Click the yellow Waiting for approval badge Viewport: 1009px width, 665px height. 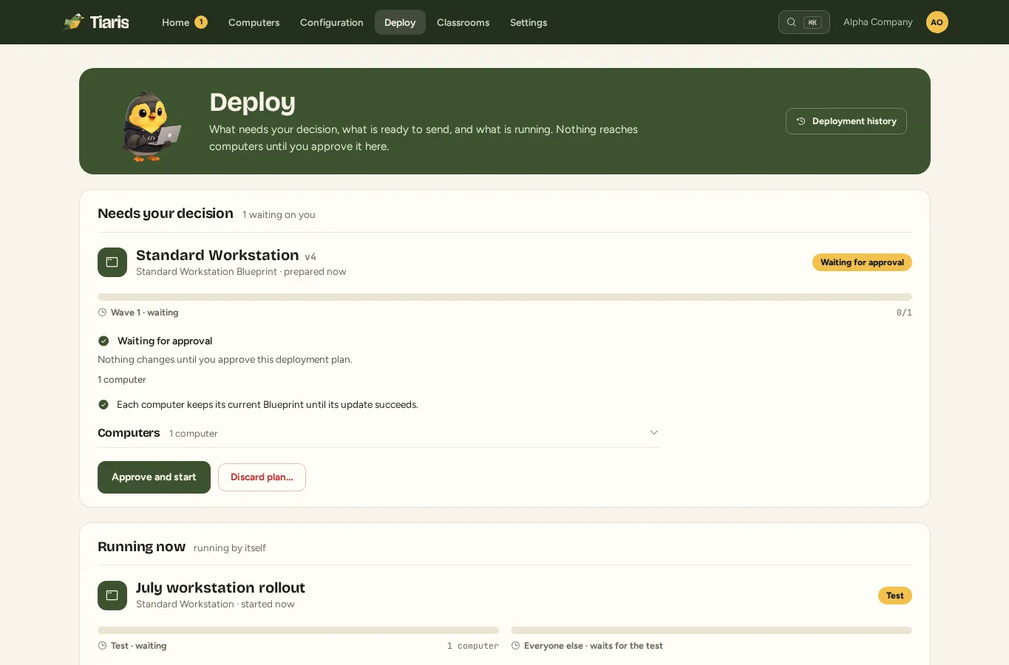click(x=862, y=262)
